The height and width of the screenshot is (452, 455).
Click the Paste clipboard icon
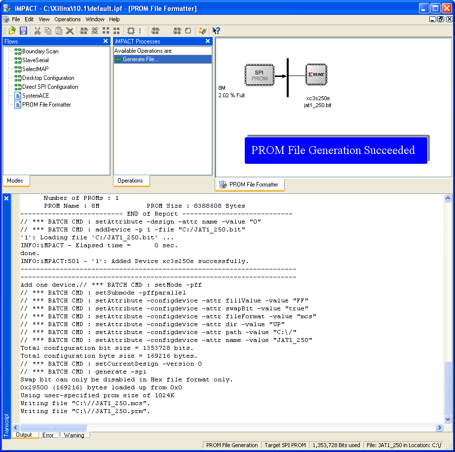click(x=59, y=31)
